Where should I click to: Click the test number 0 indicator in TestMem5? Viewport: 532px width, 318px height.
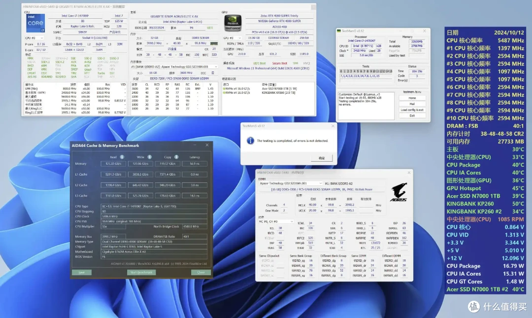tap(341, 71)
